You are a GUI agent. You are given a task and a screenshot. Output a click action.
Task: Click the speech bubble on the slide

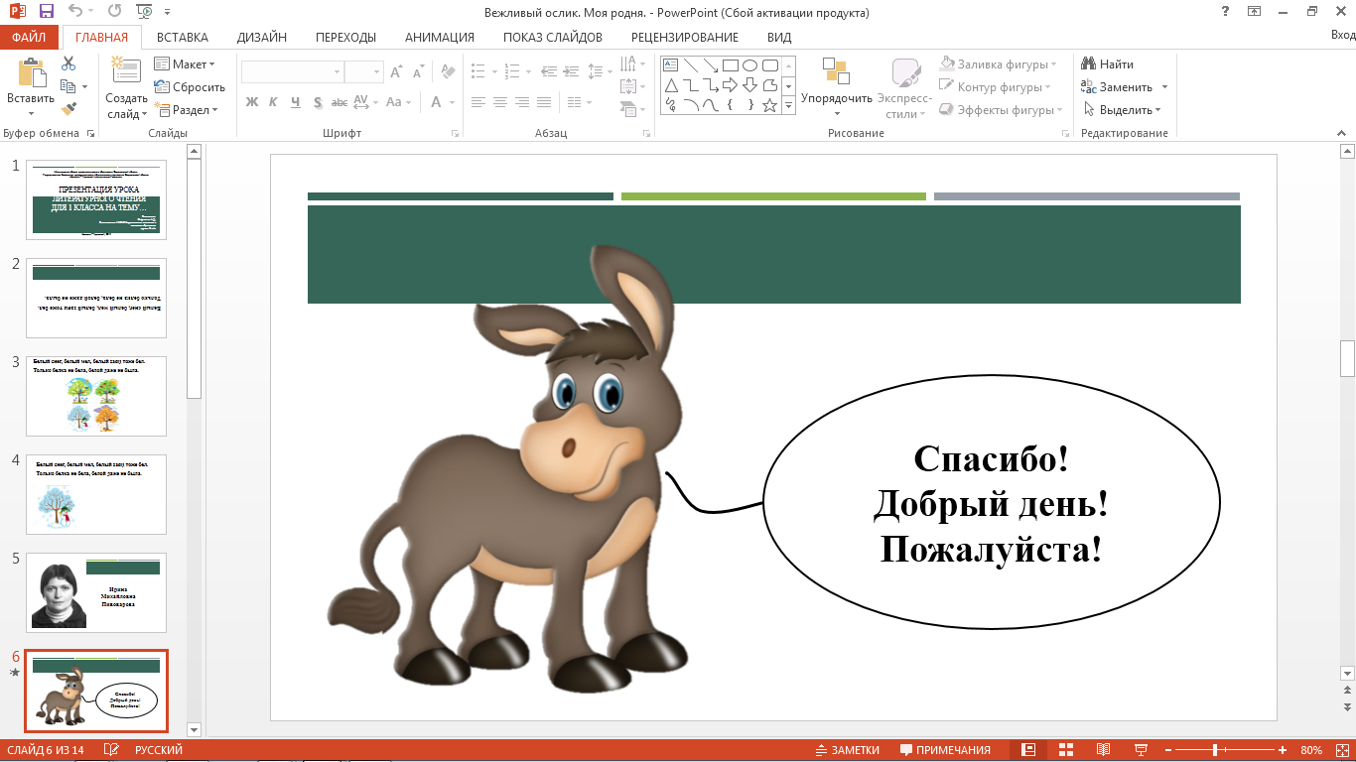tap(991, 503)
